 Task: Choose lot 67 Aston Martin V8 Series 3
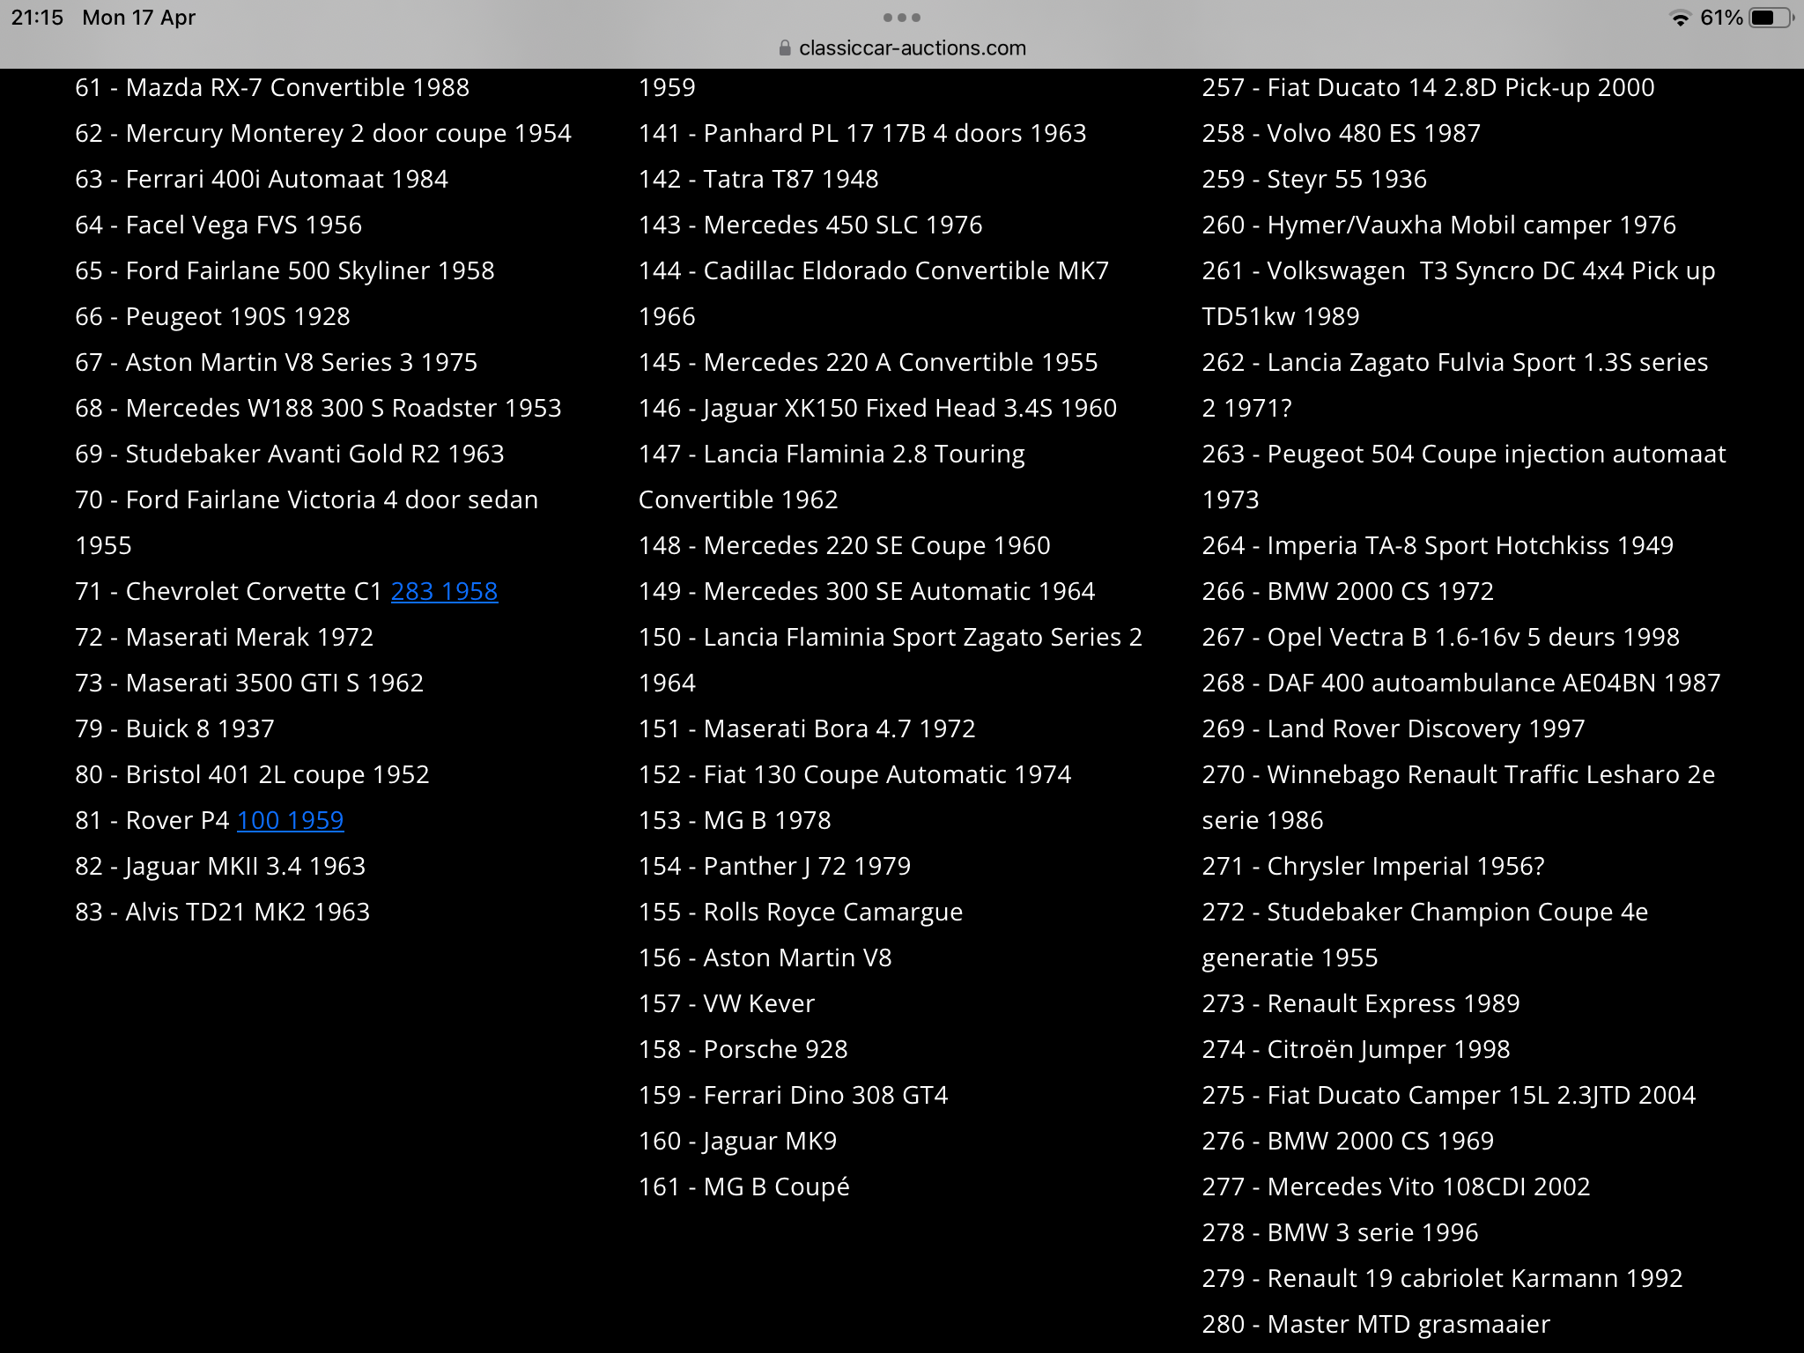276,362
